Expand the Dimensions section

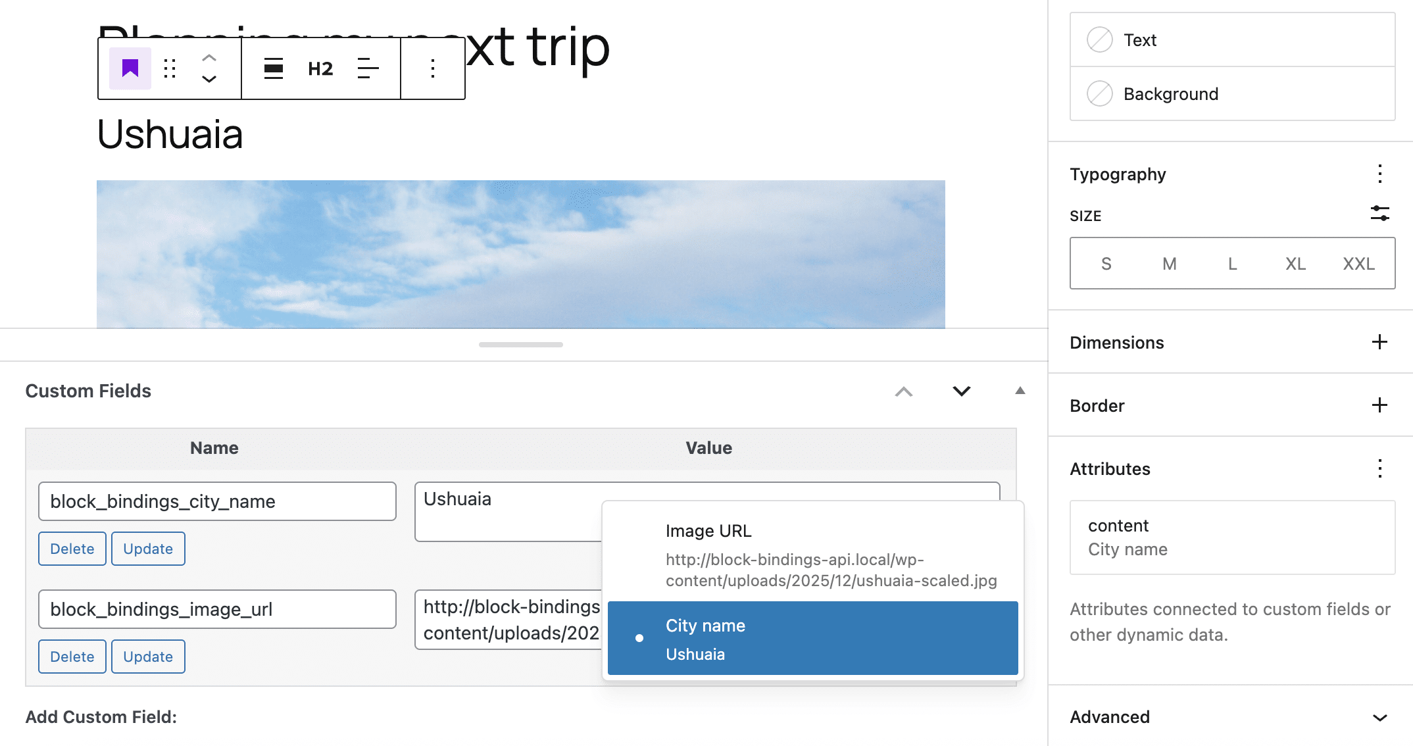click(1379, 343)
